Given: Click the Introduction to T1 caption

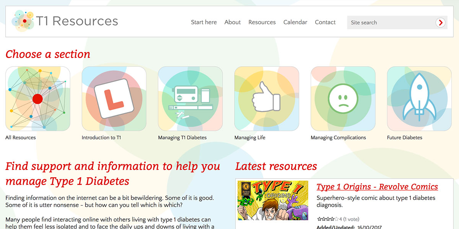Looking at the screenshot, I should [x=101, y=137].
